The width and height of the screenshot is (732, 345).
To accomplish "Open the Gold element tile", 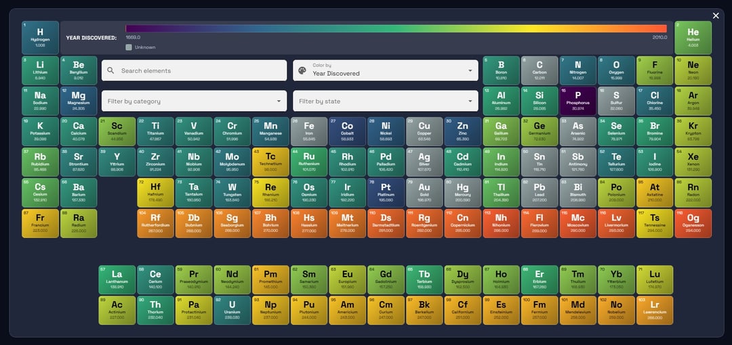I will pos(424,192).
